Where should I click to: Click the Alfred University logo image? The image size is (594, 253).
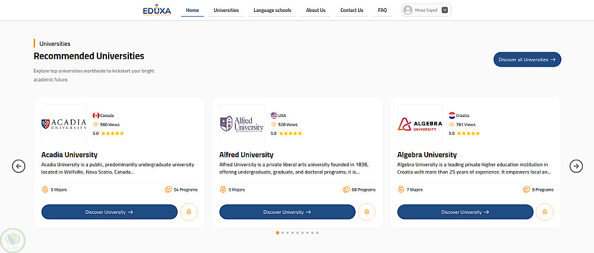tap(242, 124)
